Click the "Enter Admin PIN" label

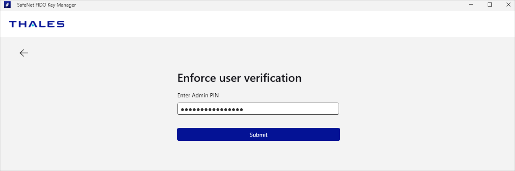pyautogui.click(x=200, y=95)
